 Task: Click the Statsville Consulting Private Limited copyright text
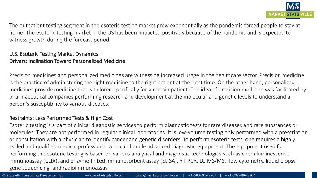(x=33, y=175)
